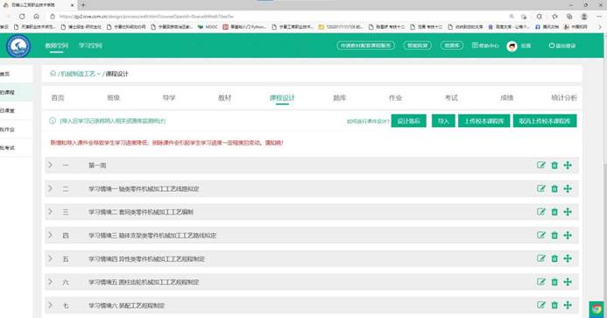Screen dimensions: 607x318
Task: Click the 导入 button
Action: pyautogui.click(x=443, y=121)
